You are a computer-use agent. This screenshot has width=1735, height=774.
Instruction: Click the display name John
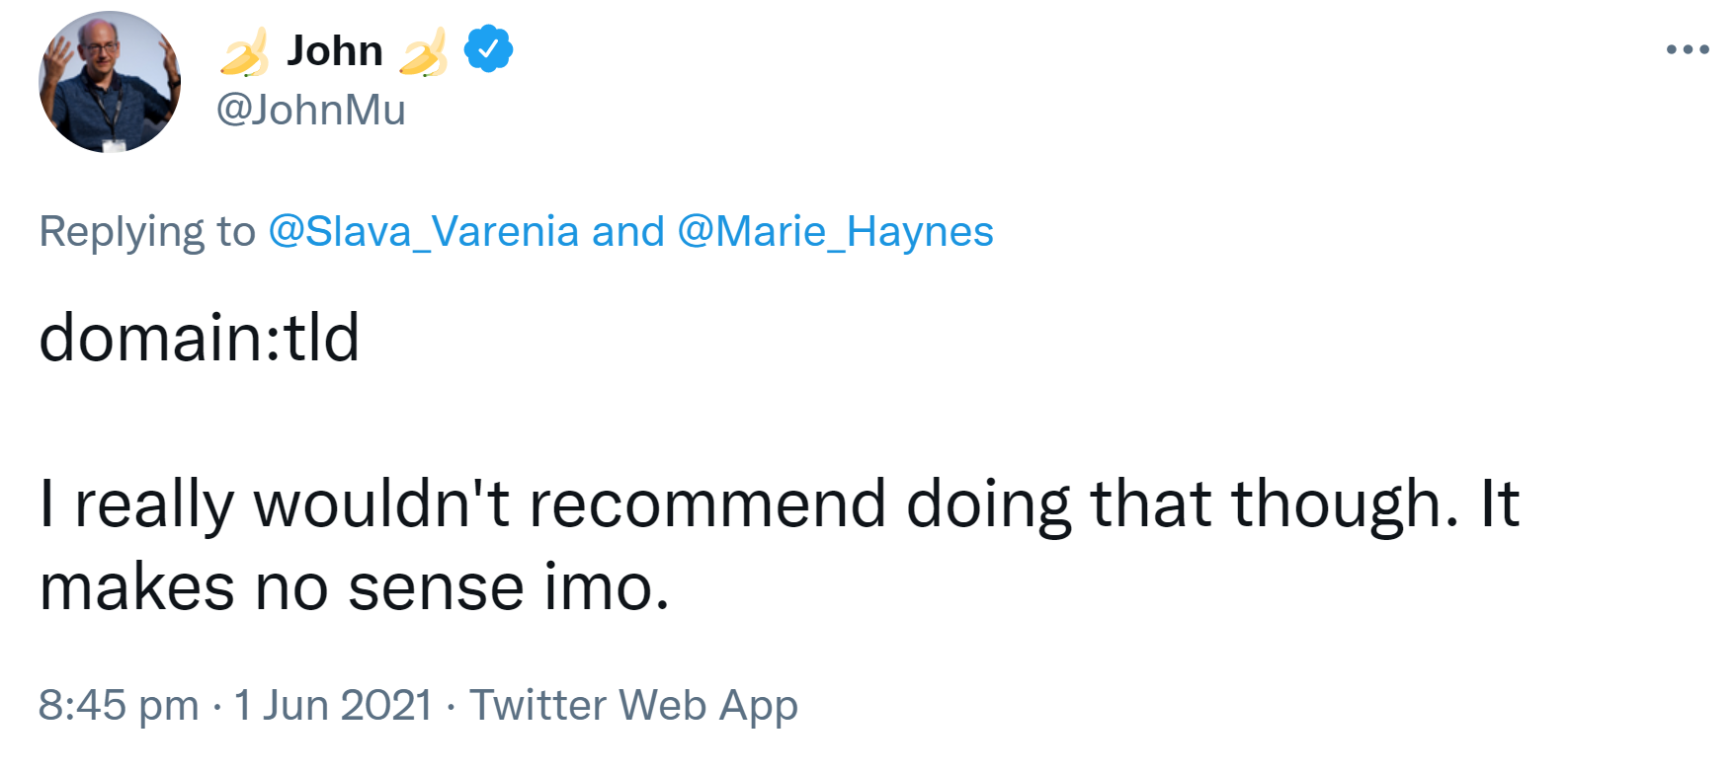tap(335, 50)
